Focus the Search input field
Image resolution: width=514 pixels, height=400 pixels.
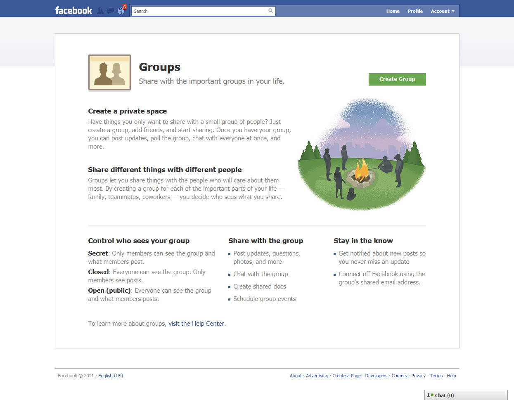click(199, 11)
